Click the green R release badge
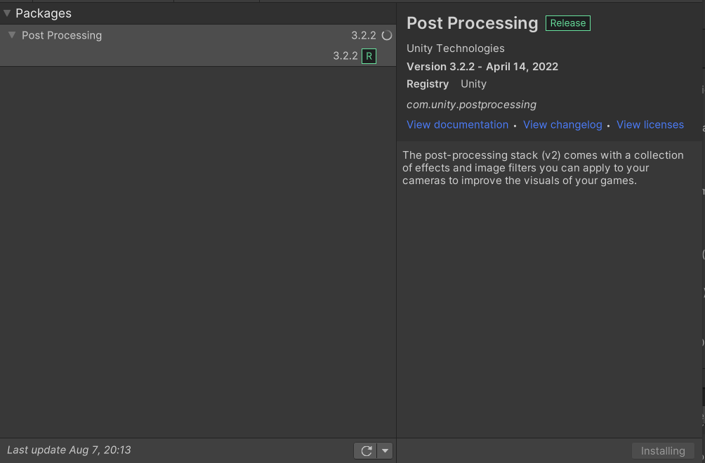This screenshot has height=463, width=705. pos(369,56)
